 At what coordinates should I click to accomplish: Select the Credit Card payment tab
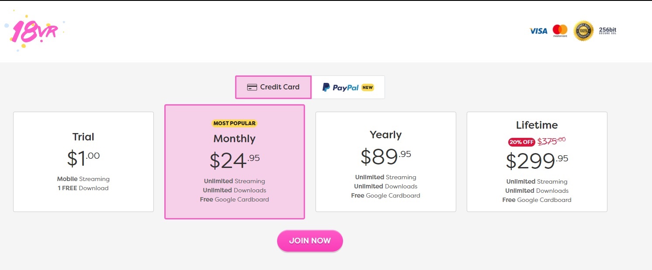point(273,87)
